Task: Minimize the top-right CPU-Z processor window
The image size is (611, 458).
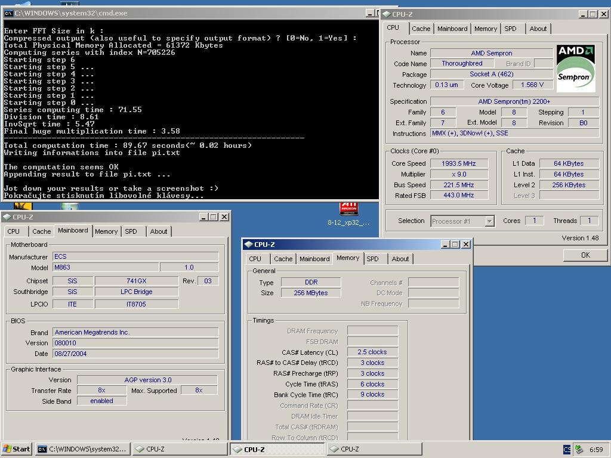Action: tap(584, 14)
